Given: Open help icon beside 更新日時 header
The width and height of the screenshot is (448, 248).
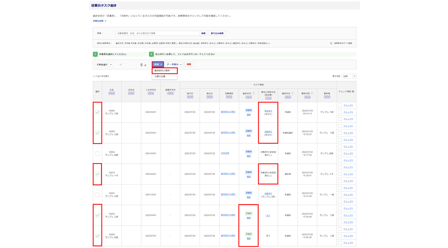Looking at the screenshot, I should [x=312, y=94].
